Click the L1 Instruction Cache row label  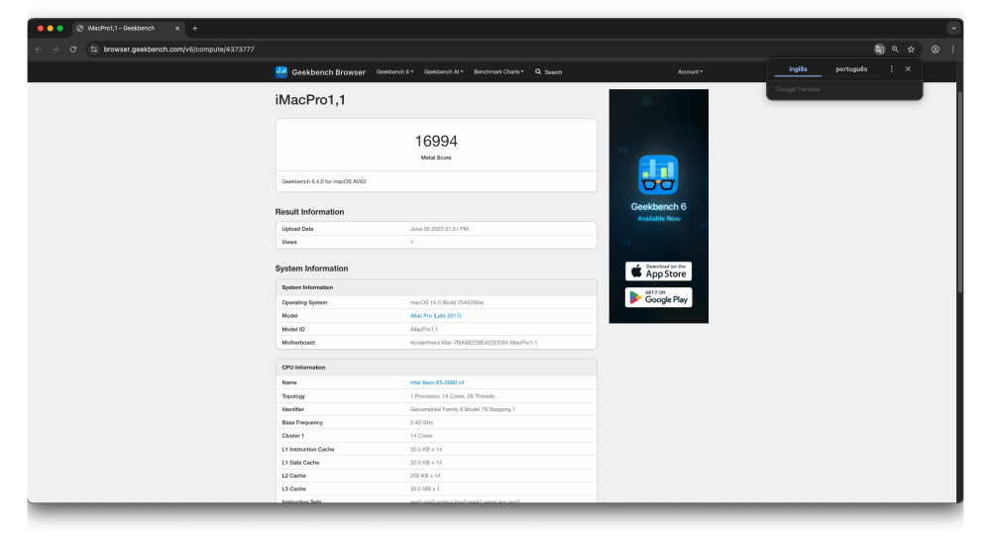coord(308,449)
